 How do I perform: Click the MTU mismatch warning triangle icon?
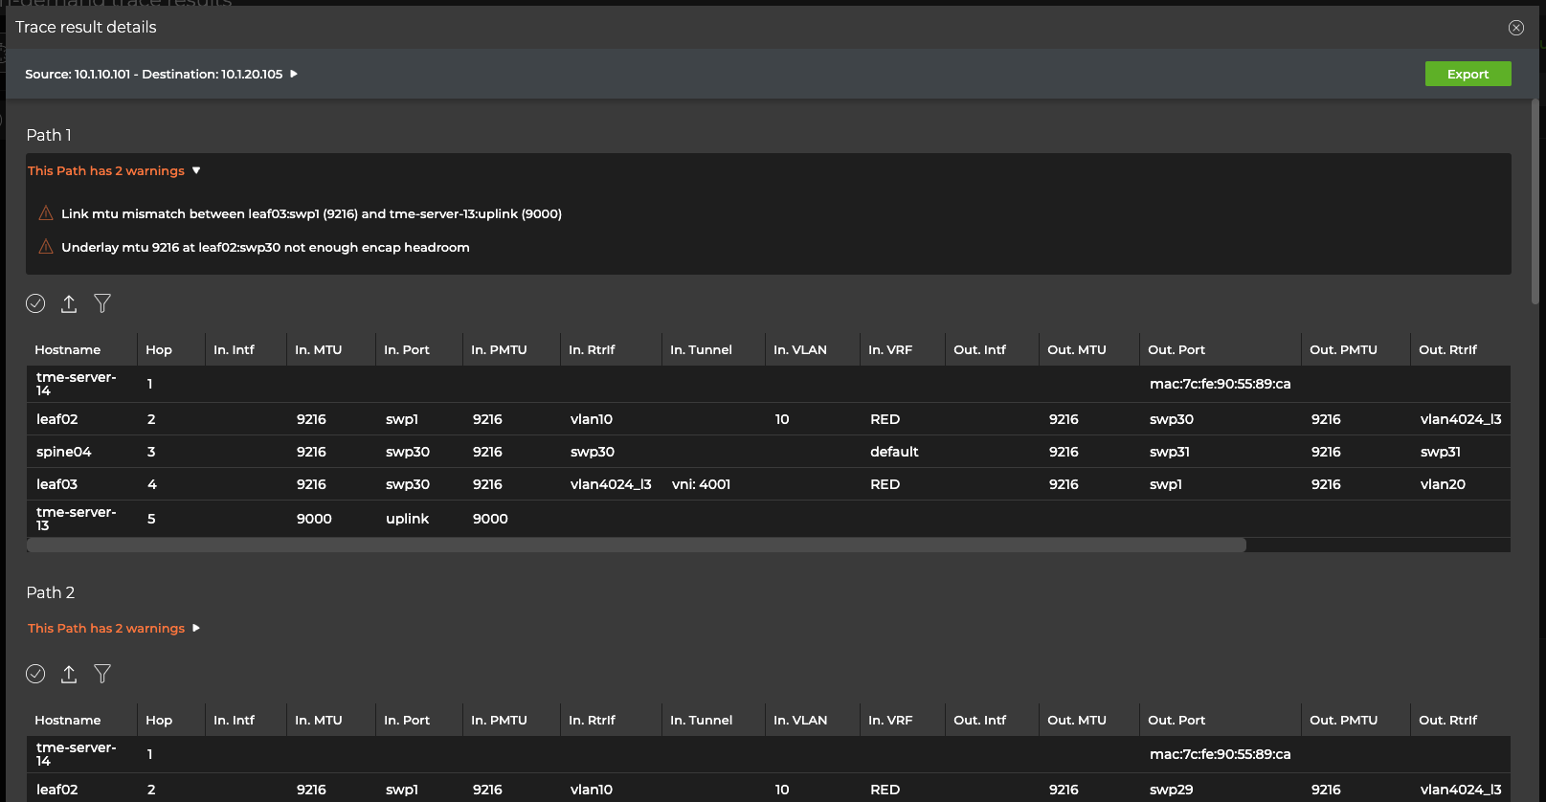pyautogui.click(x=45, y=213)
